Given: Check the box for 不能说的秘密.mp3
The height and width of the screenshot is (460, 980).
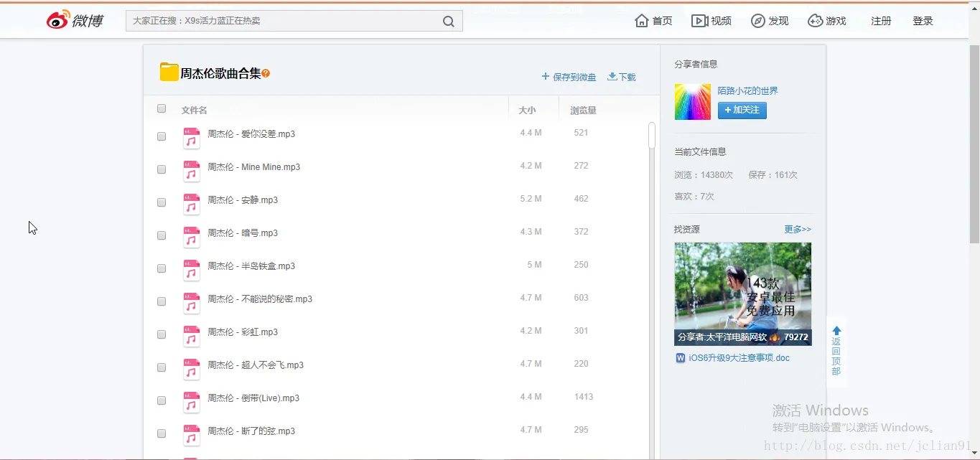Looking at the screenshot, I should pos(162,301).
